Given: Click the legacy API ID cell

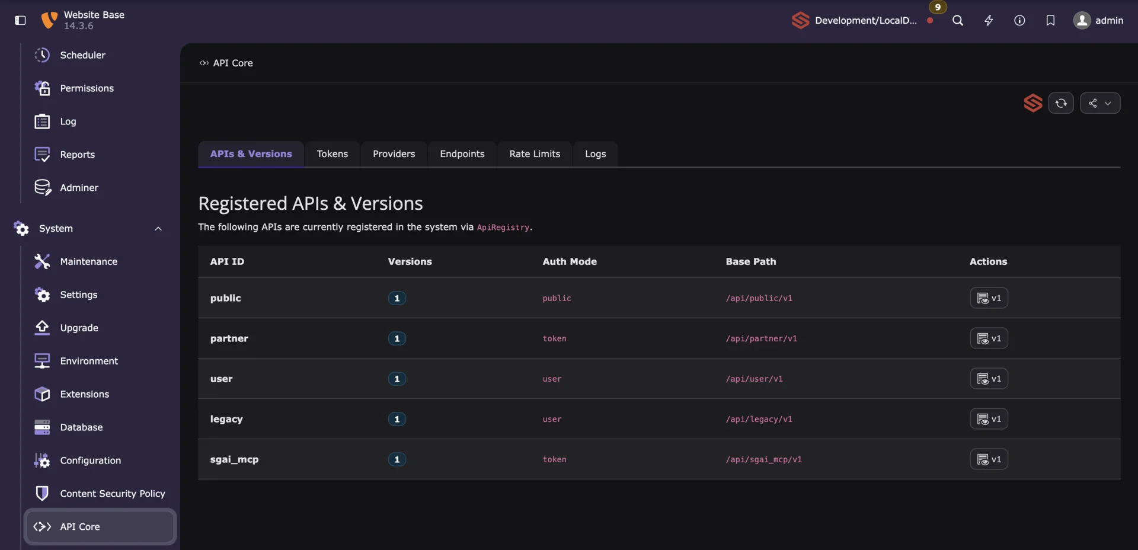Looking at the screenshot, I should [x=226, y=419].
